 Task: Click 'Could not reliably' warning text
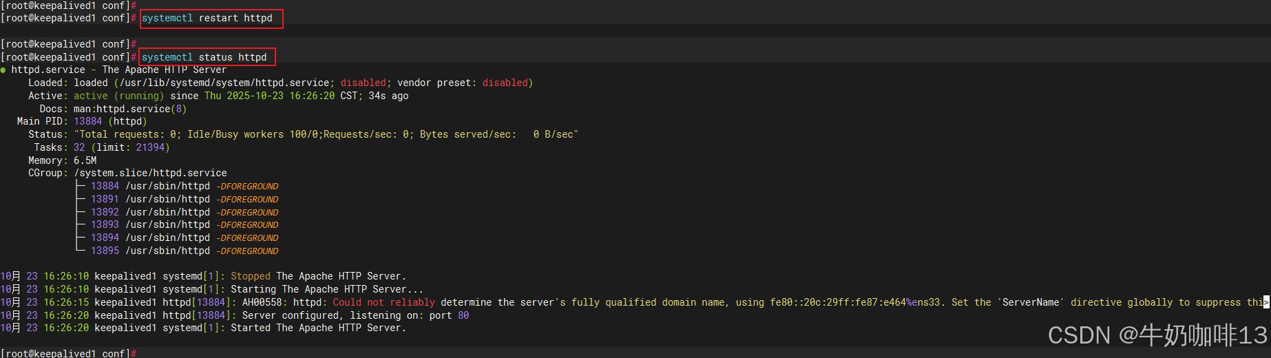(384, 302)
